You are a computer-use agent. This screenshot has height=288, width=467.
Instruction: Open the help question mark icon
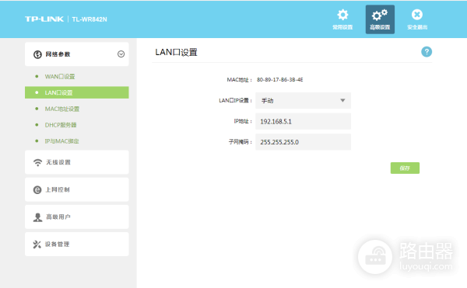click(427, 52)
